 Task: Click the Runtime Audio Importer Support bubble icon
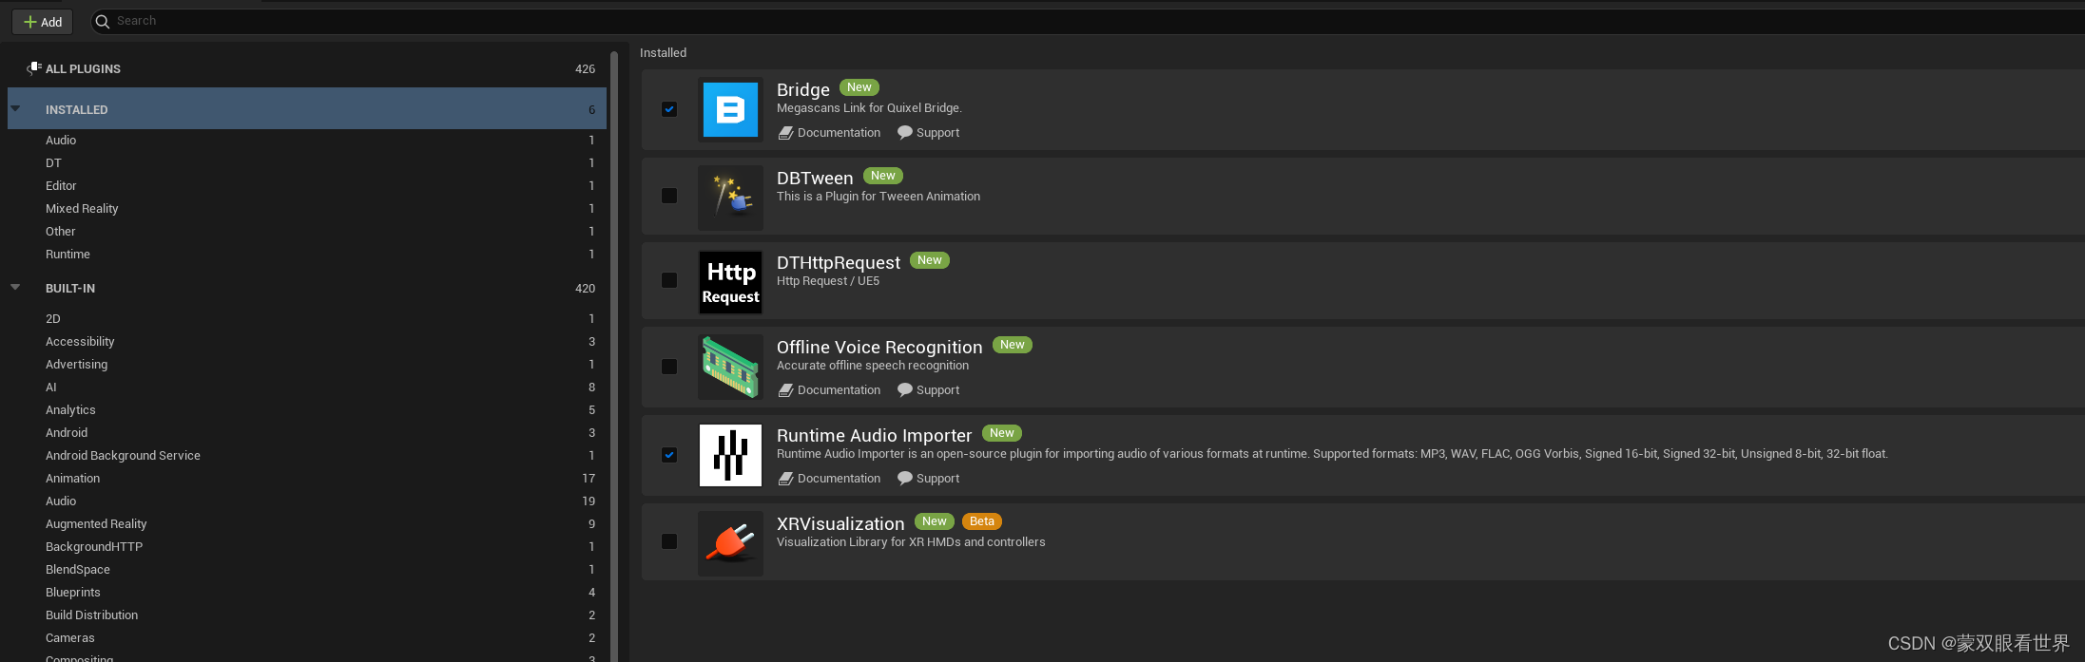pos(904,479)
